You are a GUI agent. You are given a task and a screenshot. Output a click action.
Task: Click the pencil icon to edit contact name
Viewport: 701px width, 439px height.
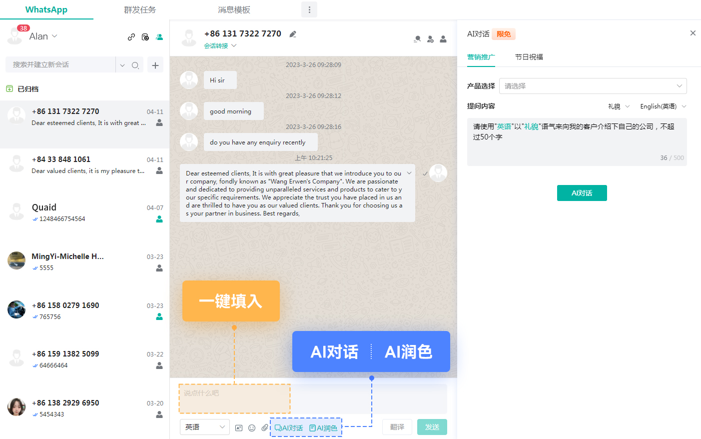[293, 34]
